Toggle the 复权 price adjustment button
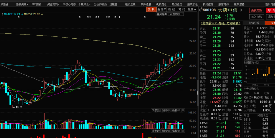275x138 pixels. point(151,9)
